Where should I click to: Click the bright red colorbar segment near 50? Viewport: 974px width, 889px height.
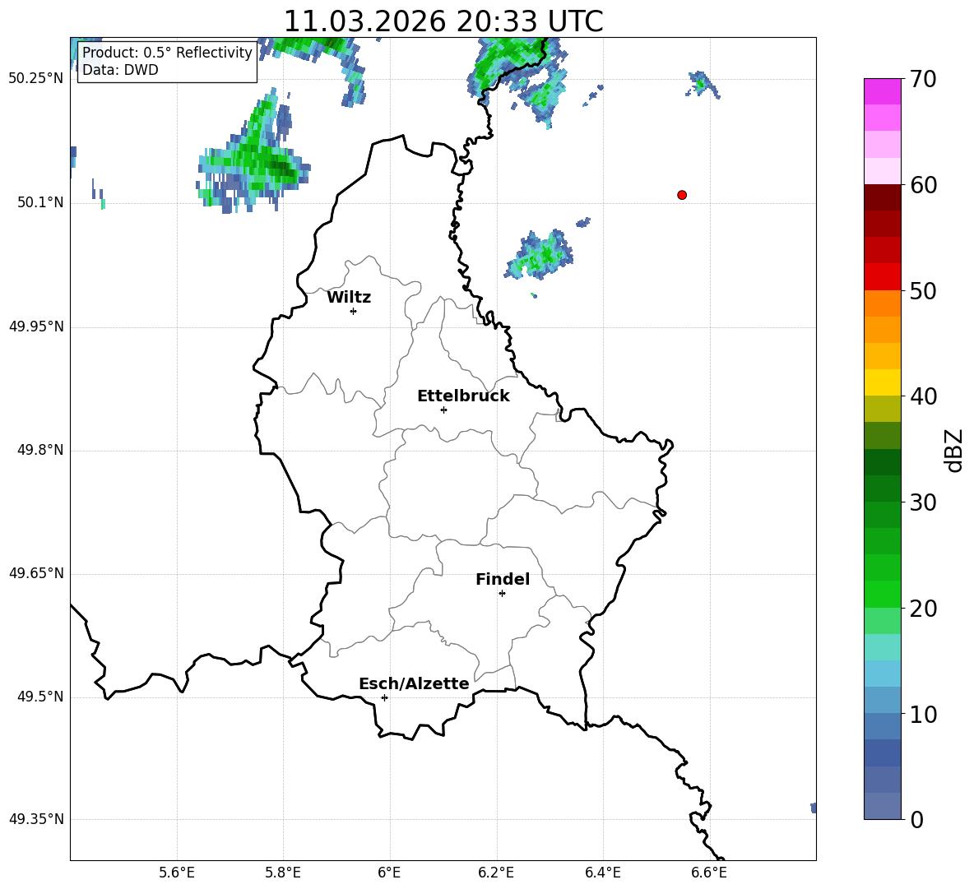(x=883, y=277)
